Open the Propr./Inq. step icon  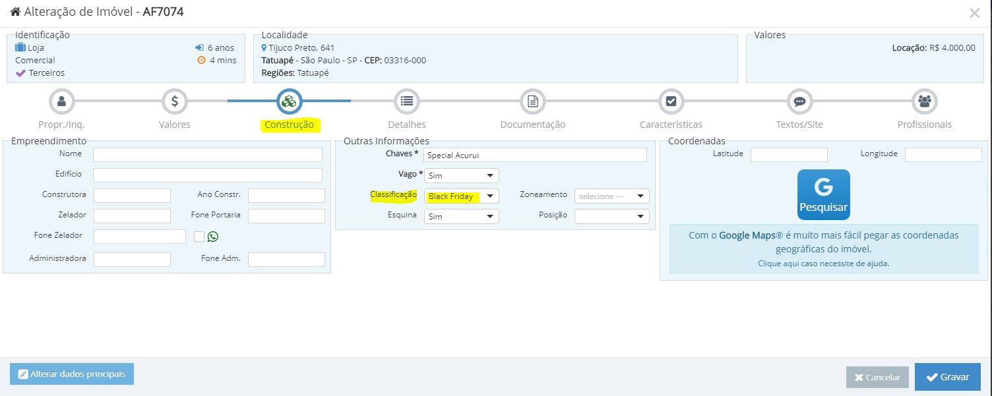pos(62,101)
